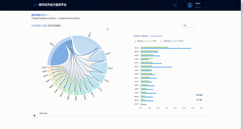The height and width of the screenshot is (129, 243).
Task: Click the 时间:2018 label
Action: coord(43,113)
